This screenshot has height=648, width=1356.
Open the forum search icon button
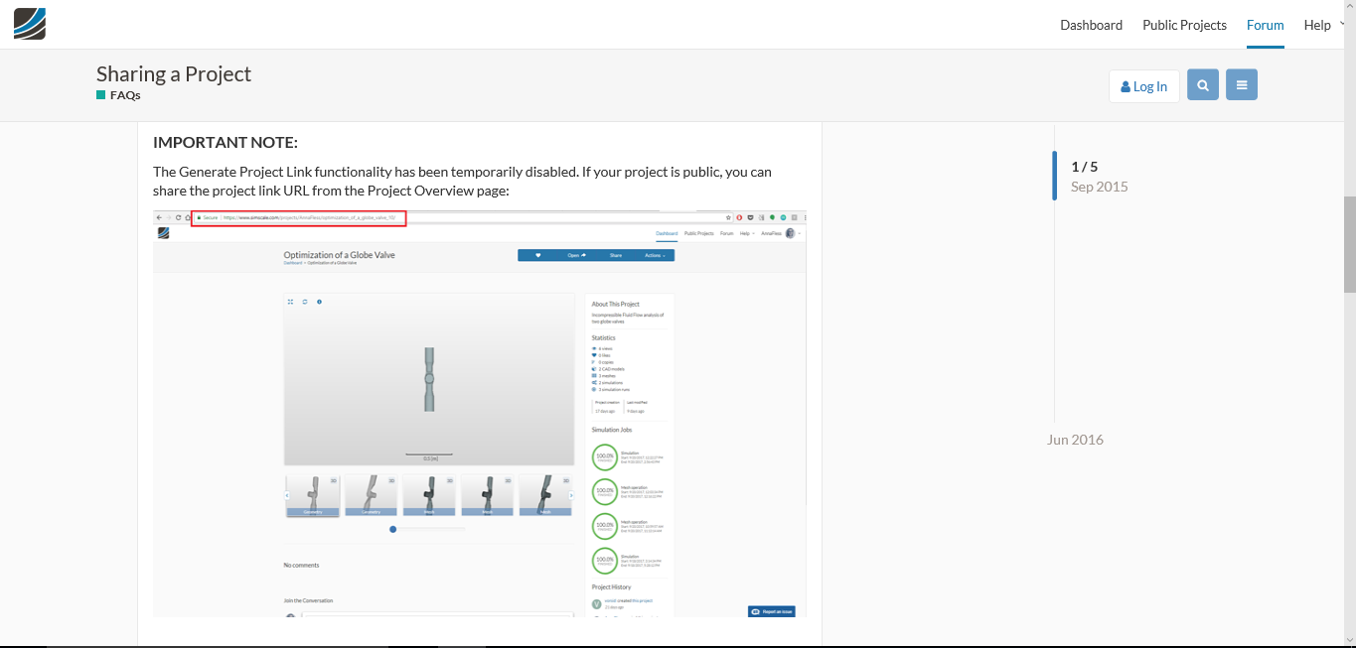tap(1203, 85)
